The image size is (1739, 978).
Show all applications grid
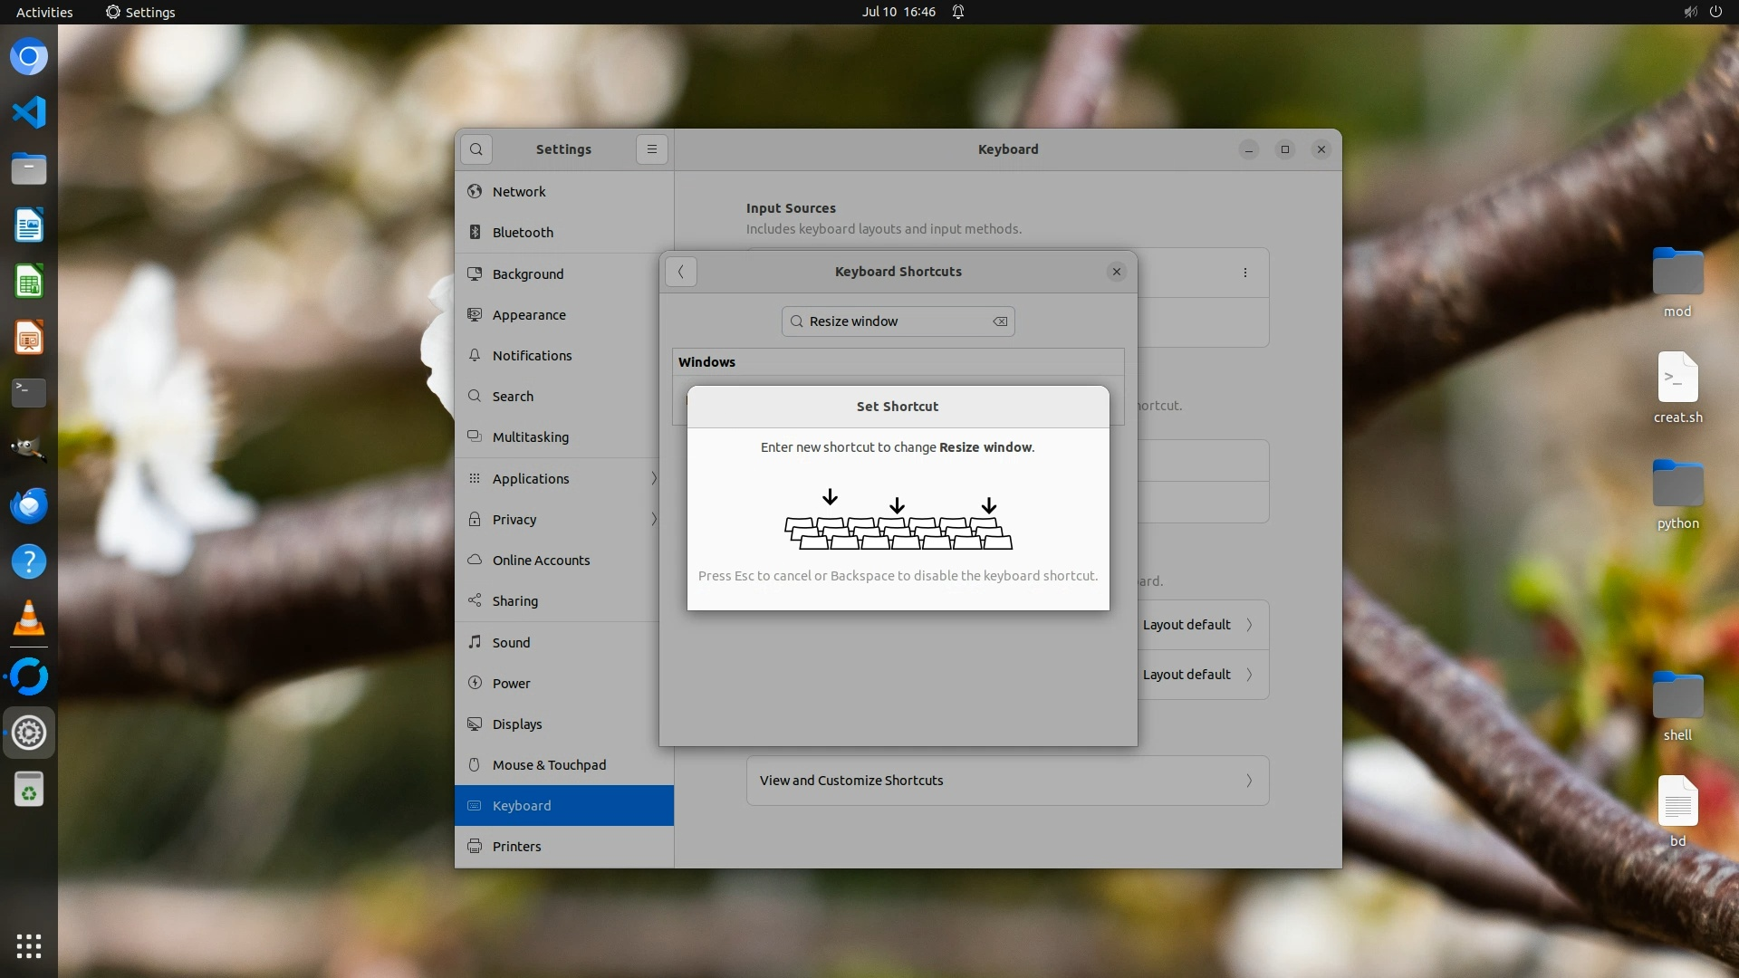(29, 946)
